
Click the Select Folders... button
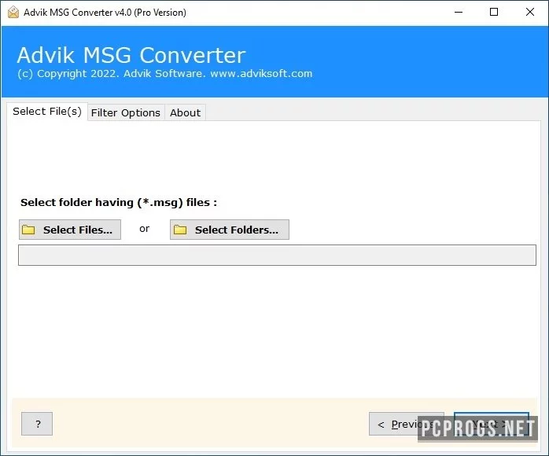point(230,230)
